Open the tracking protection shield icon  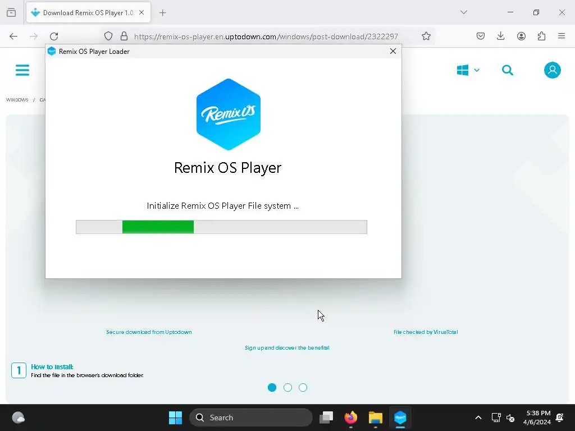coord(108,36)
